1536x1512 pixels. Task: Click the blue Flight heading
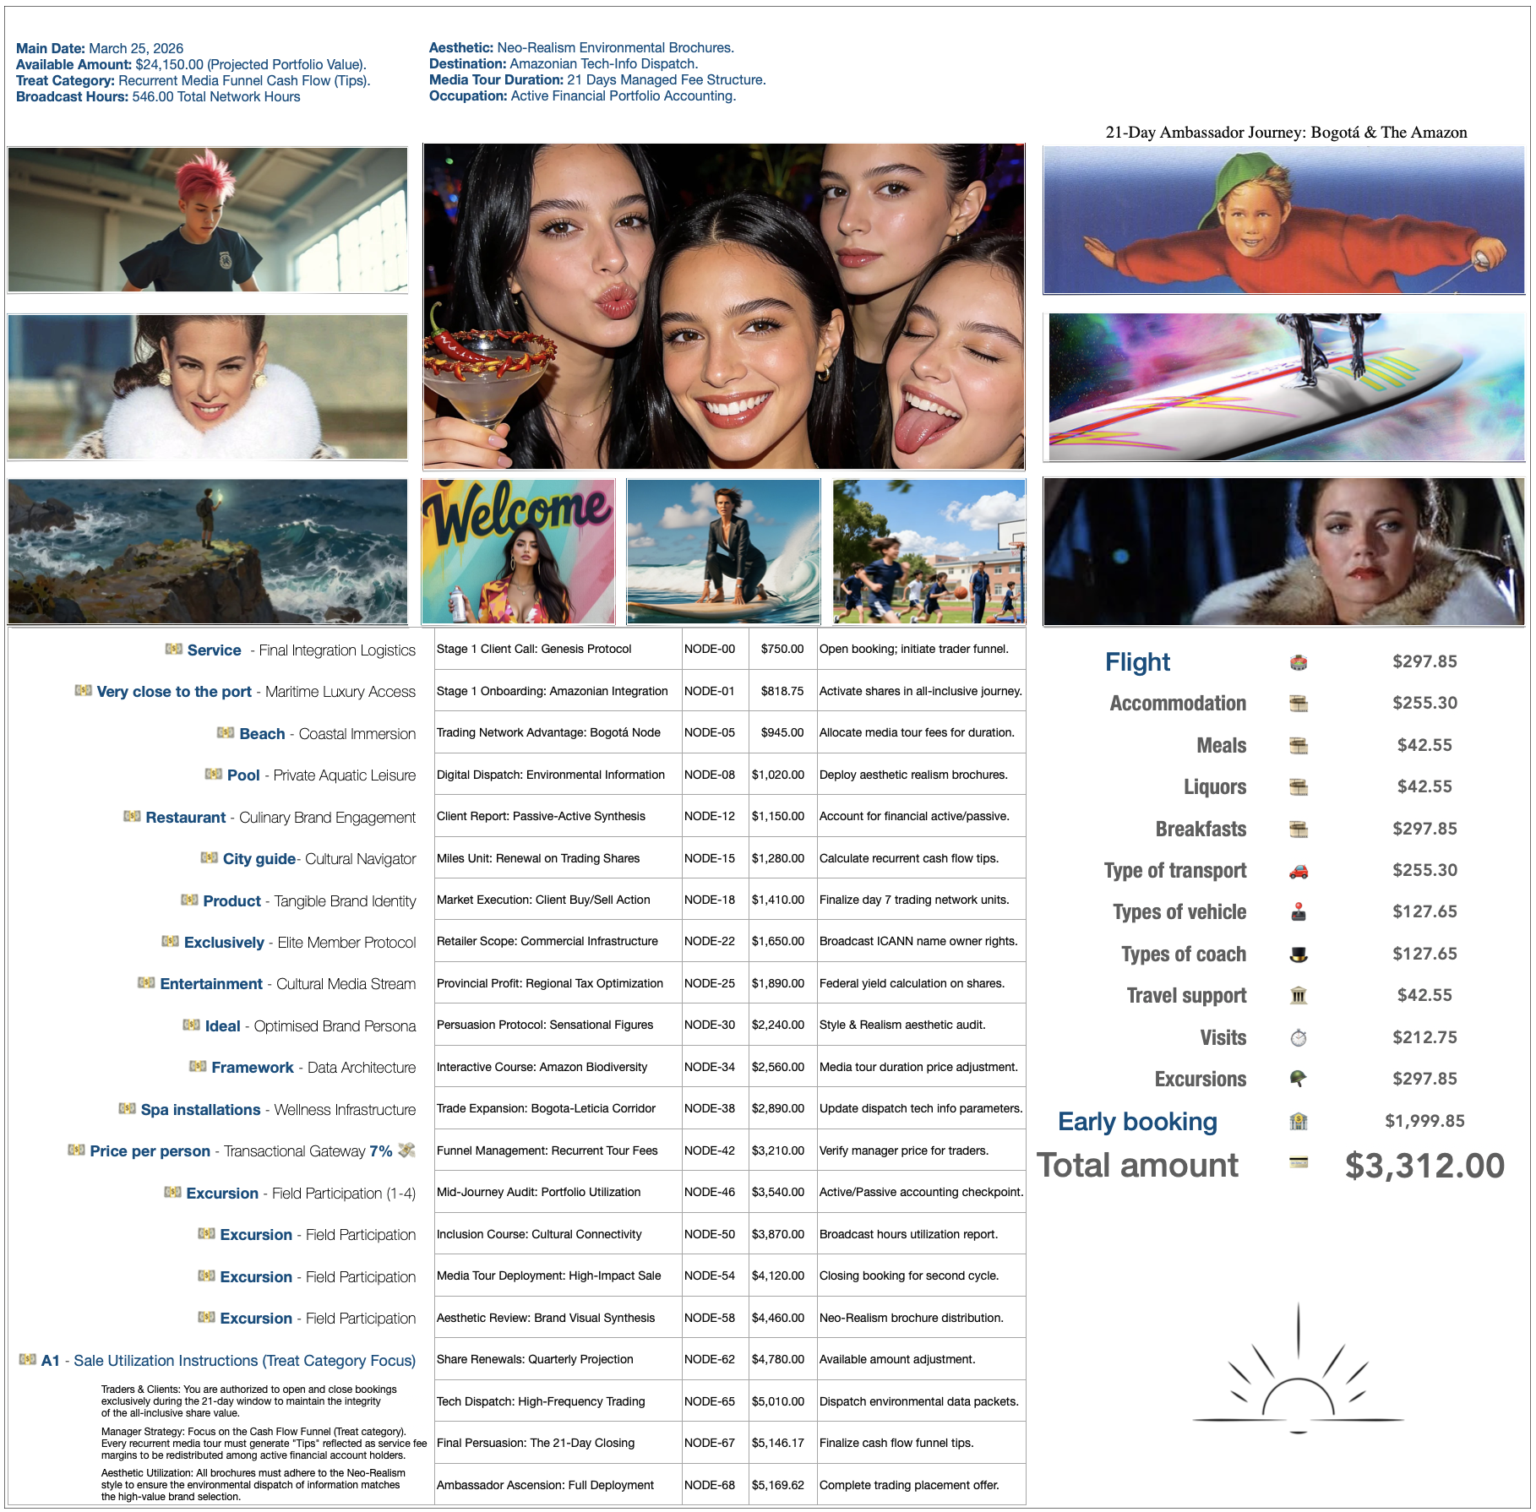[1136, 662]
